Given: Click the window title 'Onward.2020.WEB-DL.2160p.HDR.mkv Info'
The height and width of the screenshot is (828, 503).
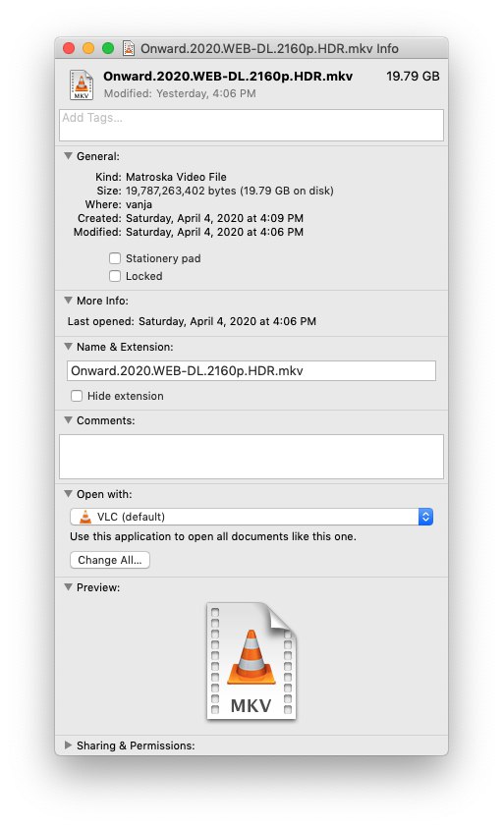Looking at the screenshot, I should pyautogui.click(x=269, y=48).
